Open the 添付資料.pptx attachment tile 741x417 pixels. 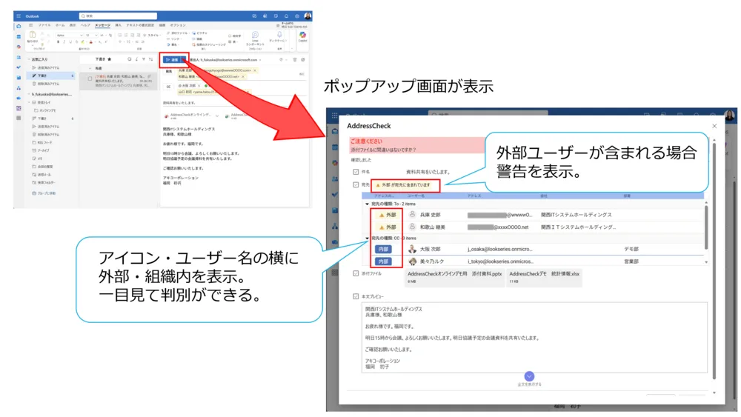[x=455, y=277]
